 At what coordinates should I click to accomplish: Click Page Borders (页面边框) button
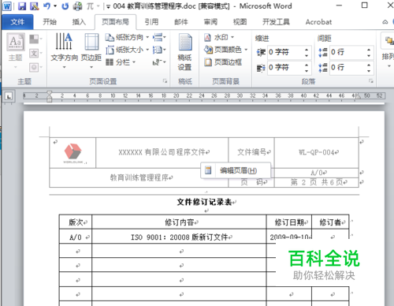pyautogui.click(x=223, y=62)
